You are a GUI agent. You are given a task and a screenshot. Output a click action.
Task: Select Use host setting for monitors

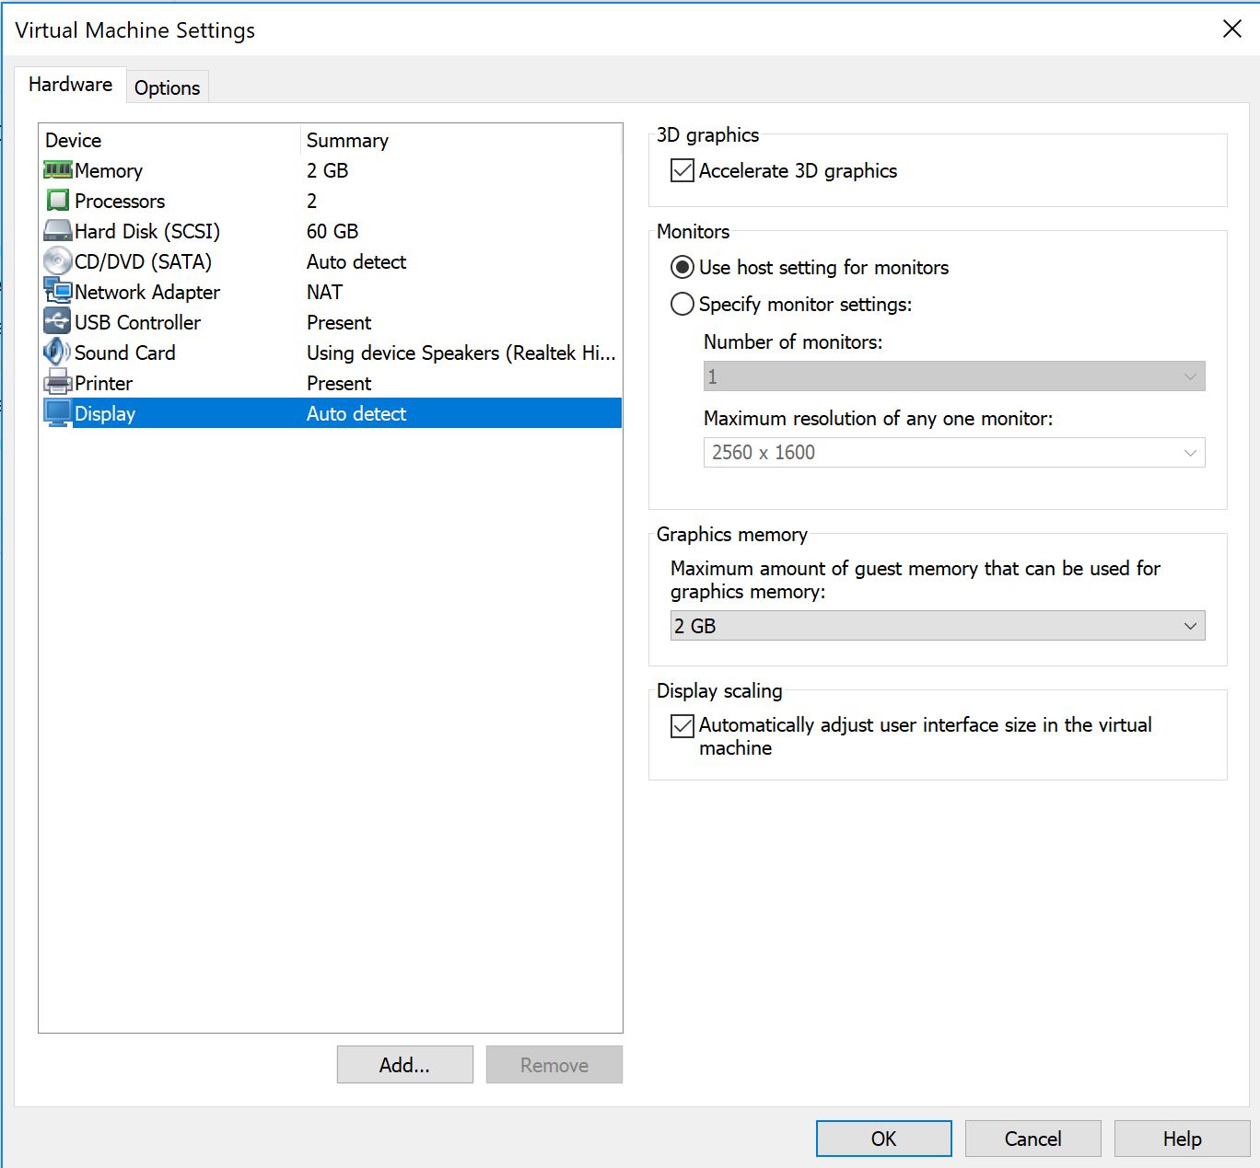[x=682, y=268]
